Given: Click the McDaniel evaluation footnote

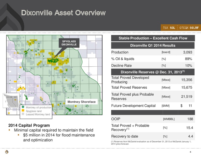Looking at the screenshot, I should [151, 143].
